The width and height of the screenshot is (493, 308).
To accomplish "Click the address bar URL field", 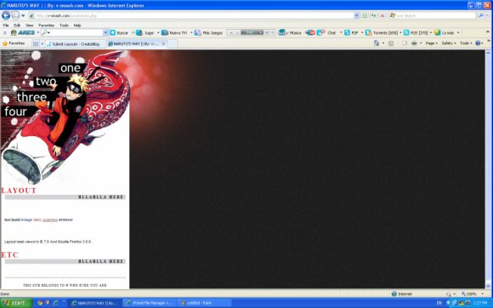I will (x=190, y=15).
